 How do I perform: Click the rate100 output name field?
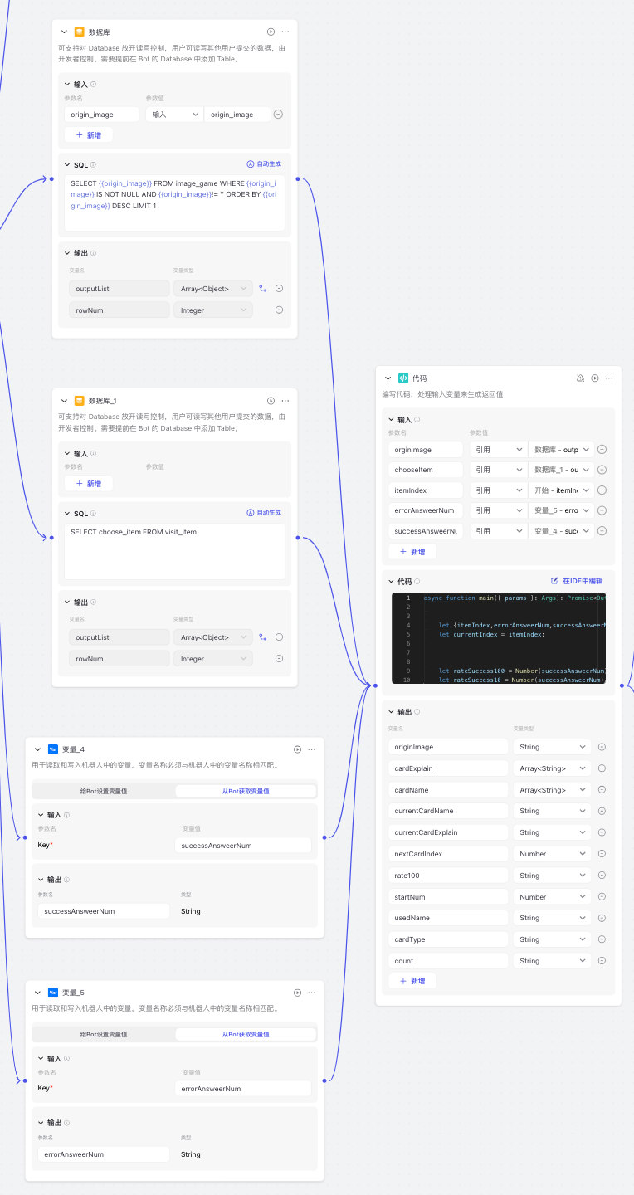(x=448, y=876)
